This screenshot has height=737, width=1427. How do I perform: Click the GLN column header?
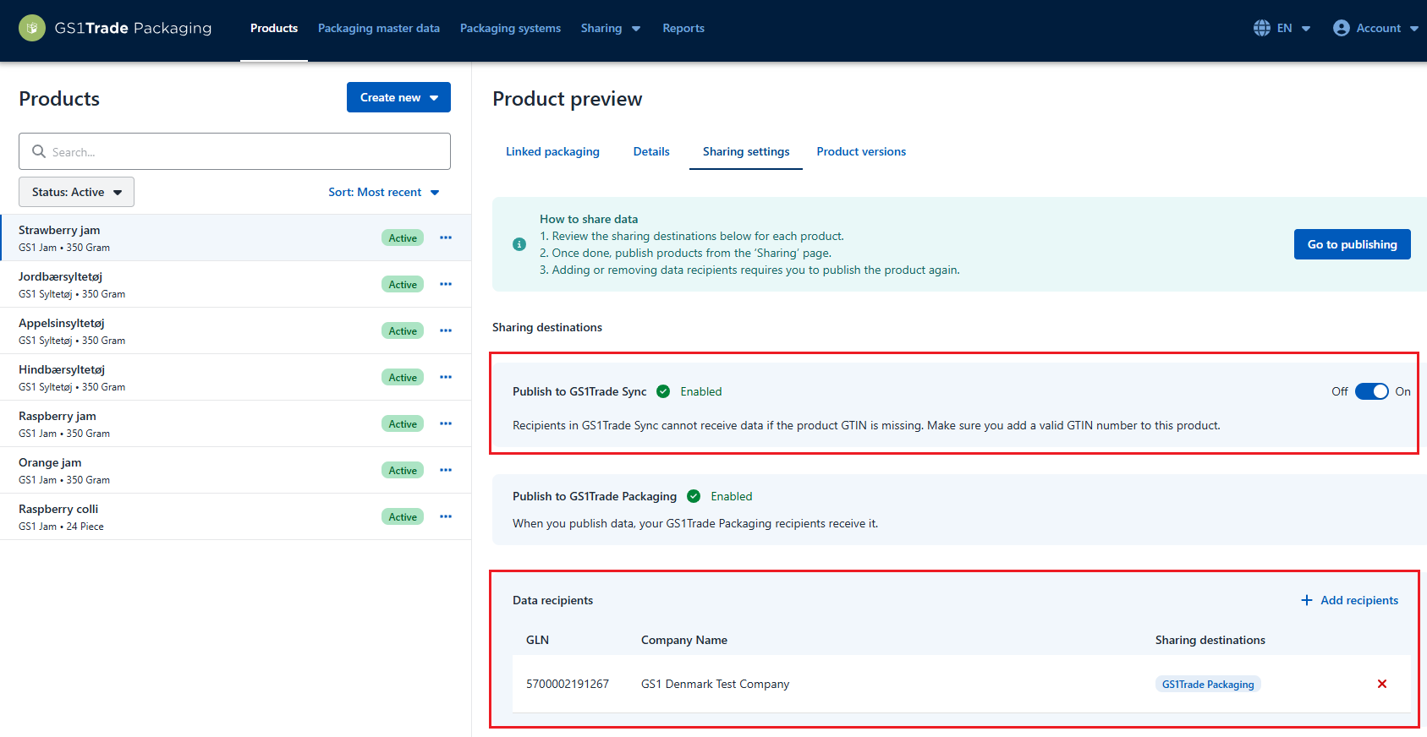537,640
